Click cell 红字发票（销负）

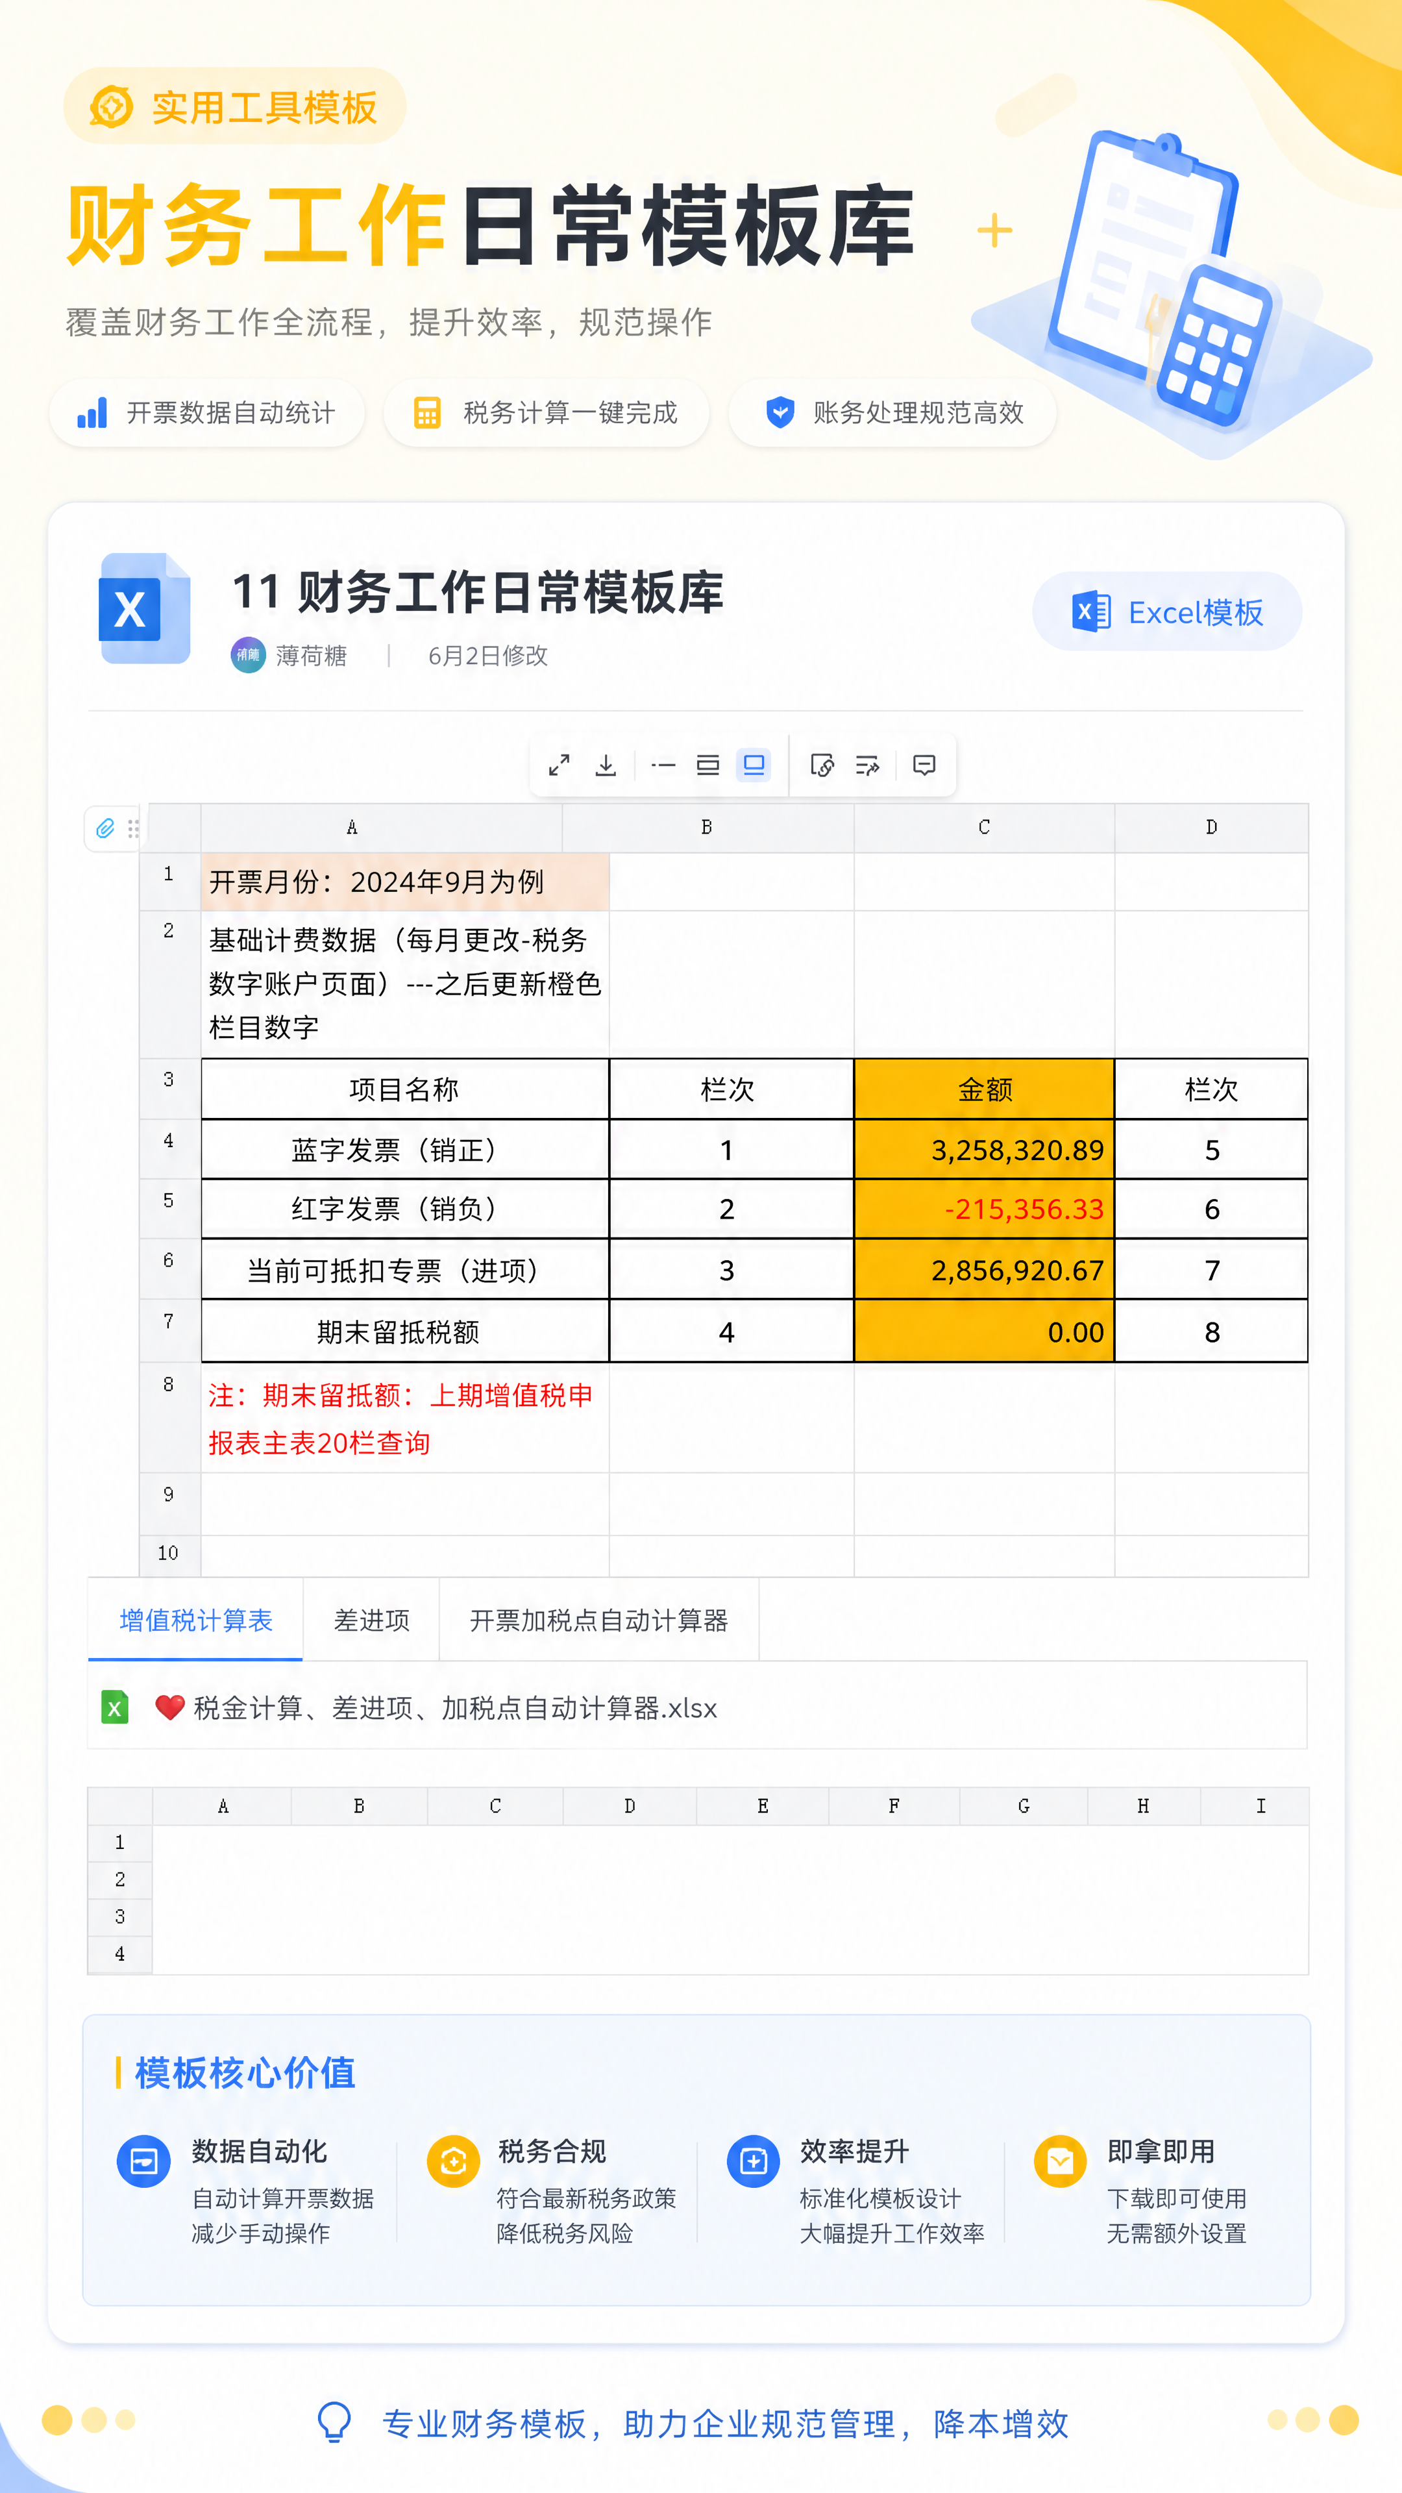coord(404,1209)
